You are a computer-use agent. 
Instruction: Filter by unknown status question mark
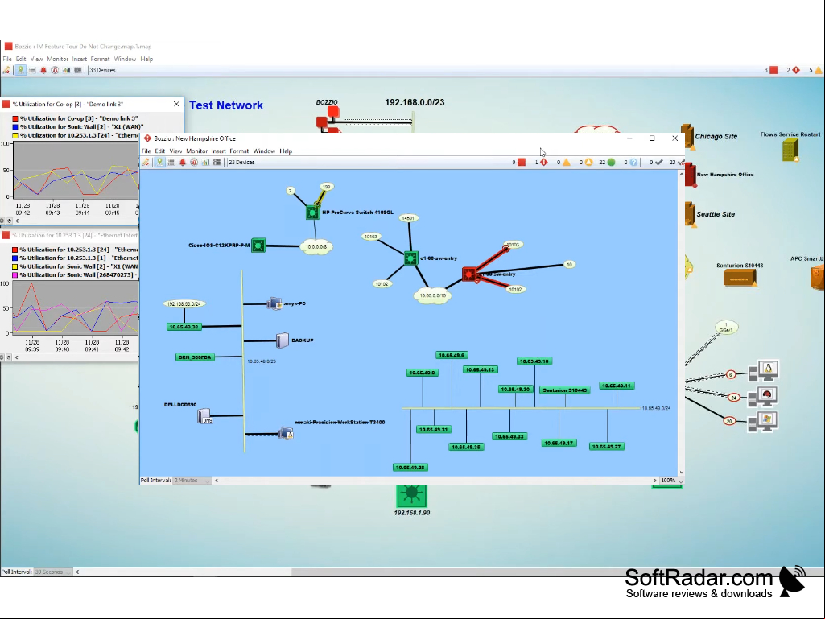tap(633, 162)
